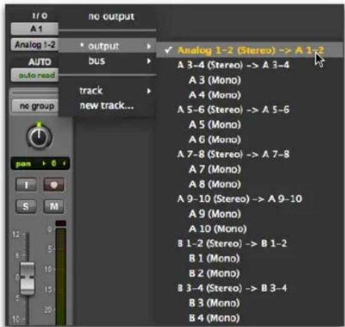Select A 5 (Mono) output
Image resolution: width=345 pixels, height=327 pixels.
tap(215, 125)
